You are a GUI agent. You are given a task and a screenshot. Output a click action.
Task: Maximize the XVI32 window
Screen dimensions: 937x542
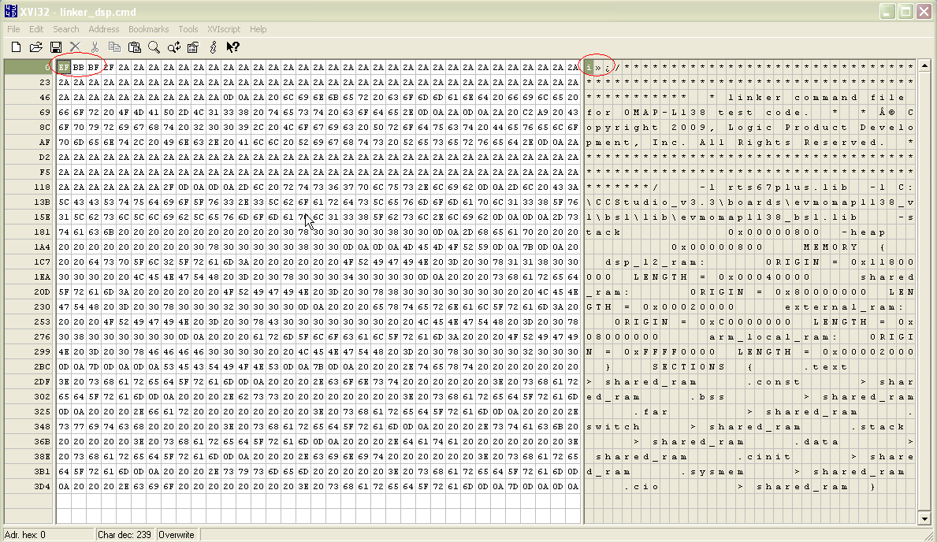tap(906, 11)
